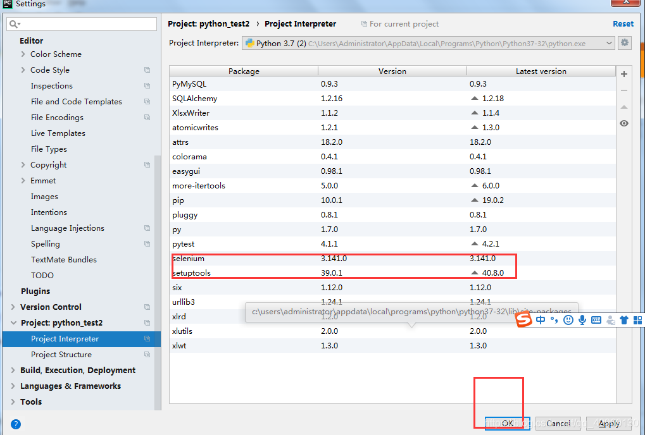Sort by Version column header
The image size is (645, 435).
point(392,71)
